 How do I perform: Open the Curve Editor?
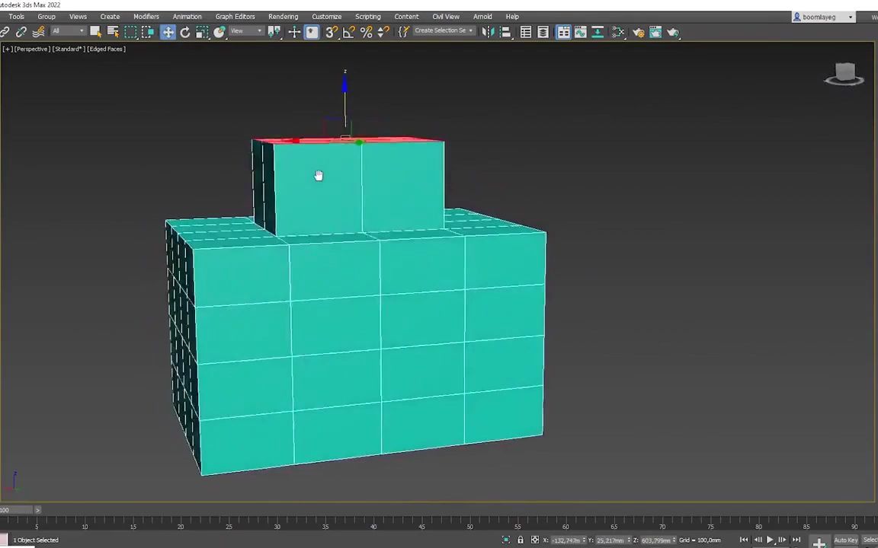580,32
